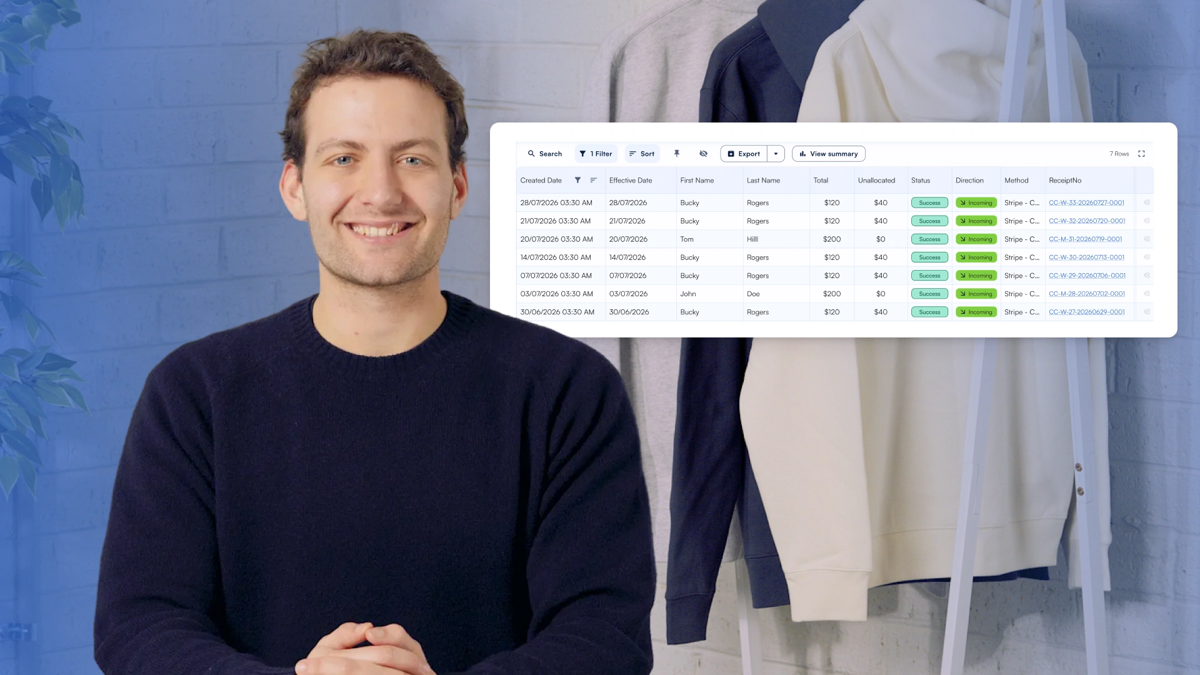Click created date '14/07/2026 03:30 AM'

click(556, 257)
